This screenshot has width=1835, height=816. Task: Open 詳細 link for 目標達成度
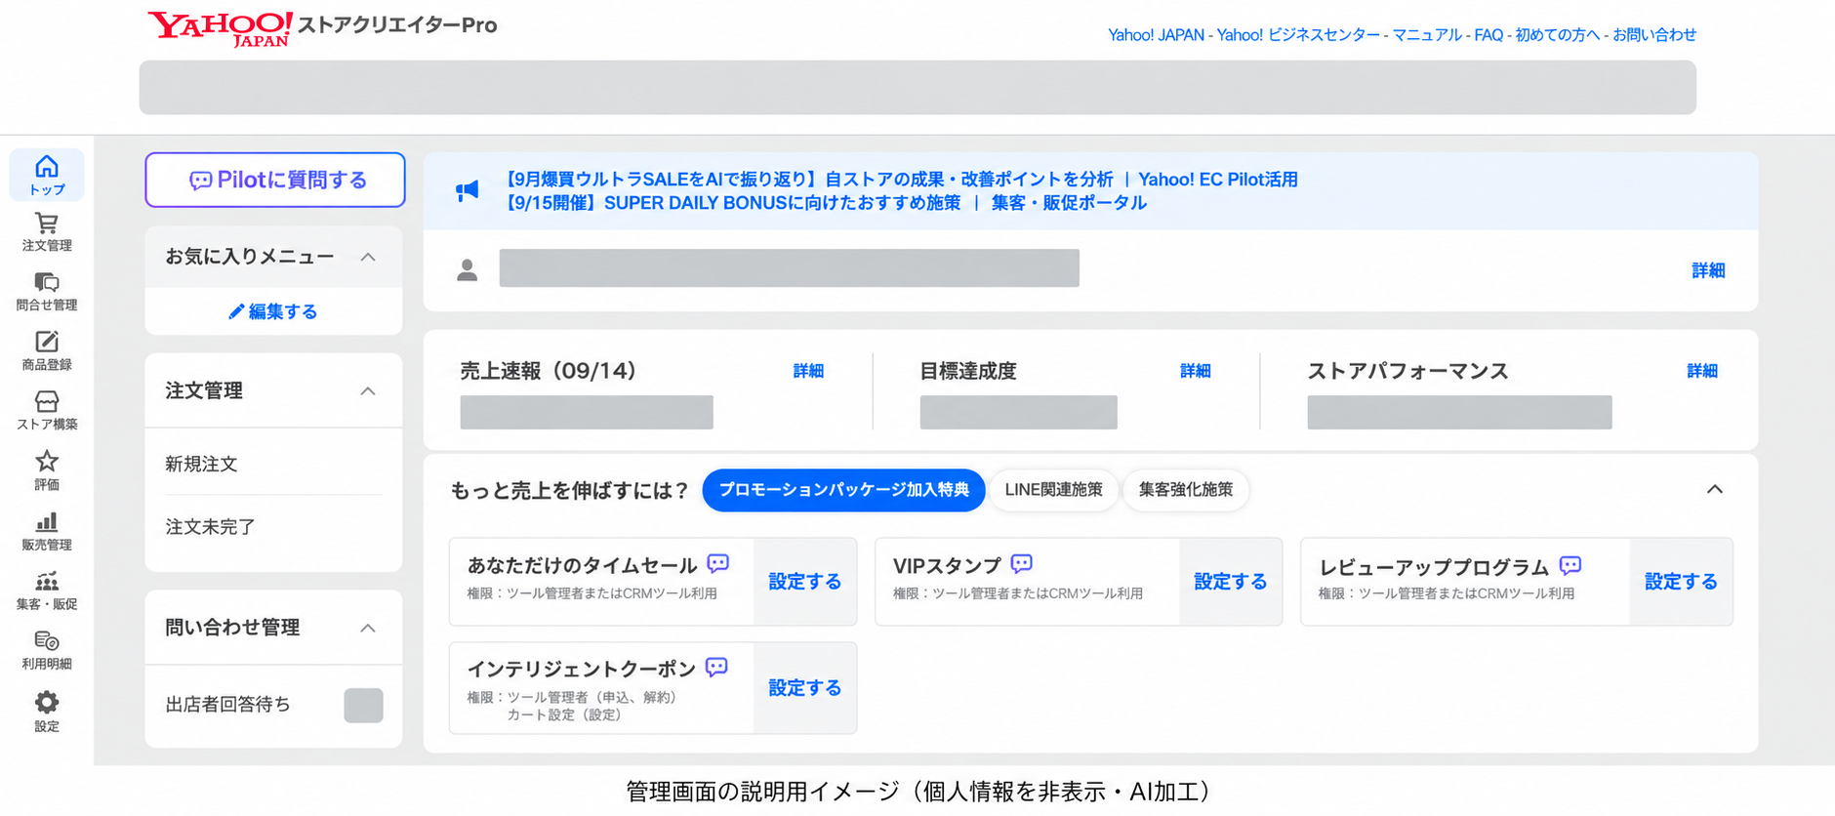tap(1196, 371)
